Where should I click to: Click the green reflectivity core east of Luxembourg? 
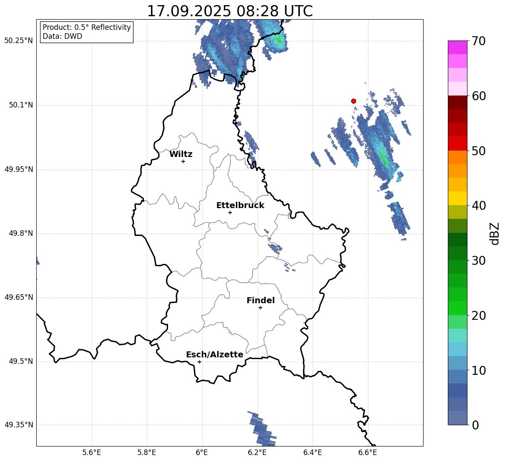coord(383,157)
